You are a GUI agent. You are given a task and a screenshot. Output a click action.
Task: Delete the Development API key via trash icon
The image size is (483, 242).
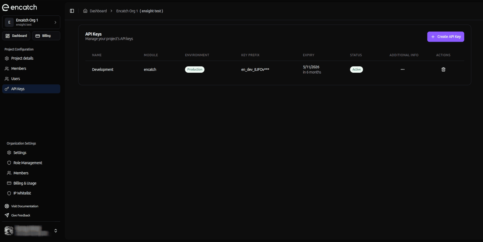[443, 70]
